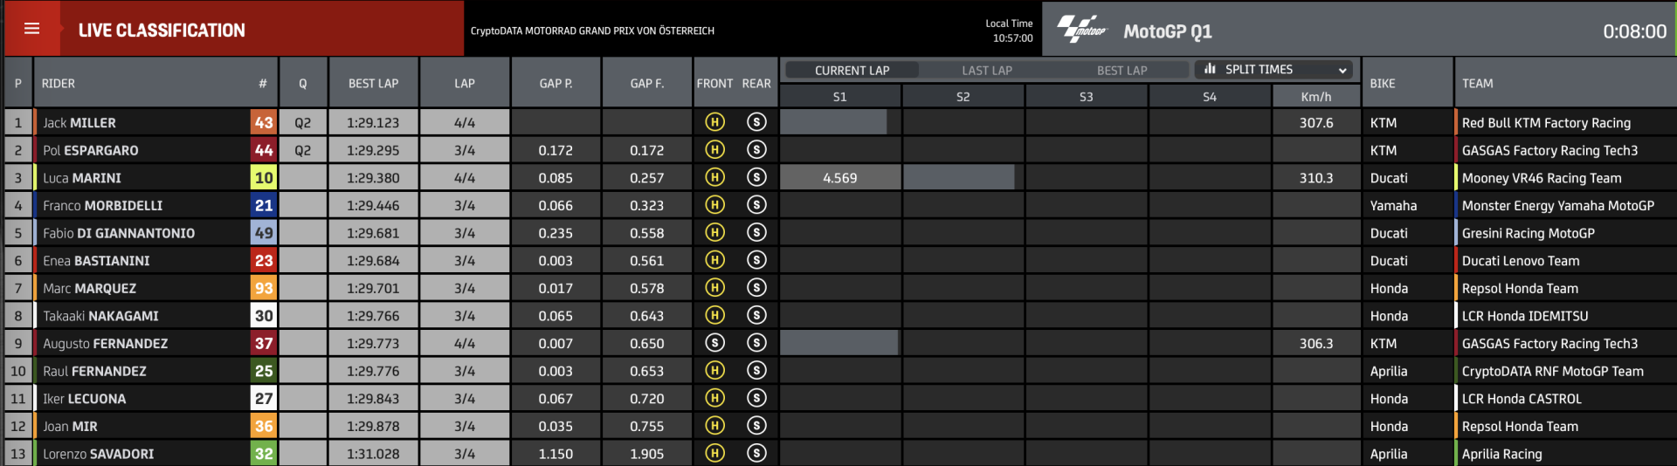Click the S4 sector header

point(1210,97)
